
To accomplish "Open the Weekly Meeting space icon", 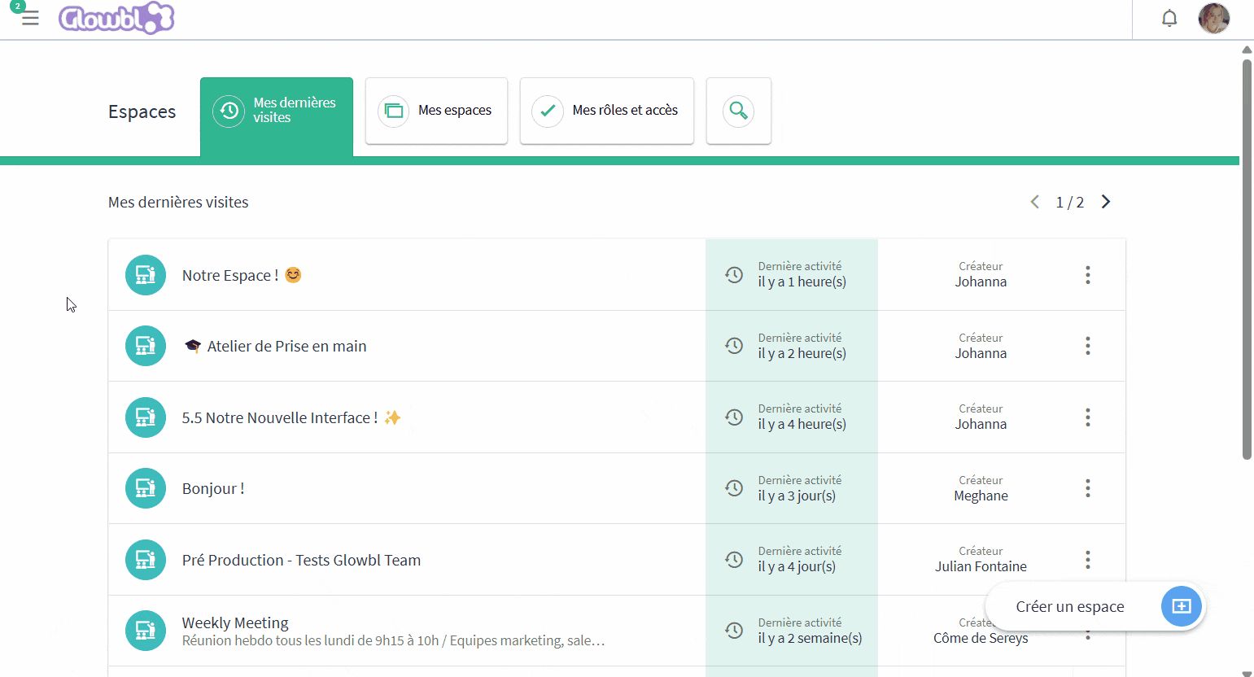I will [x=146, y=631].
